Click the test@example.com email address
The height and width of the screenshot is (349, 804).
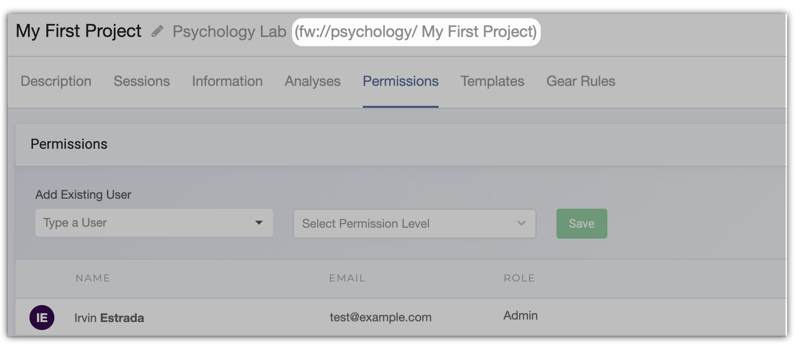tap(380, 318)
